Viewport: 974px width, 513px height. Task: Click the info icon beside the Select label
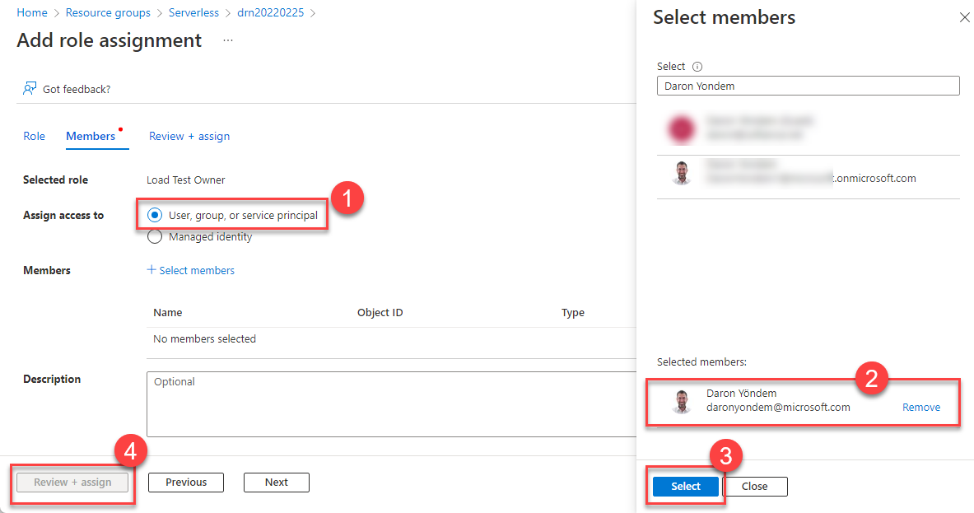point(697,66)
